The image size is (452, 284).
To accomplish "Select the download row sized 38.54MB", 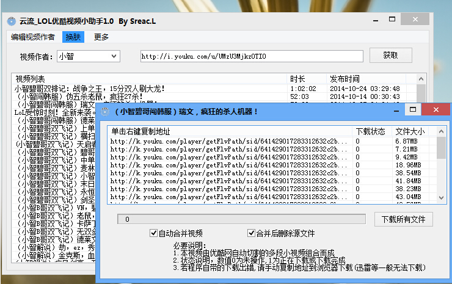I will [272, 173].
